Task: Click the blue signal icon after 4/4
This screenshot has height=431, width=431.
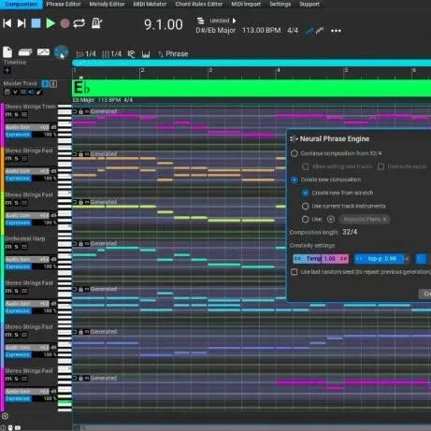Action: click(309, 31)
